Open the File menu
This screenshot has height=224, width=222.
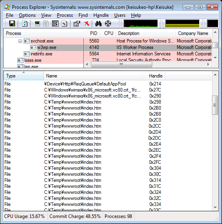[x=10, y=15]
